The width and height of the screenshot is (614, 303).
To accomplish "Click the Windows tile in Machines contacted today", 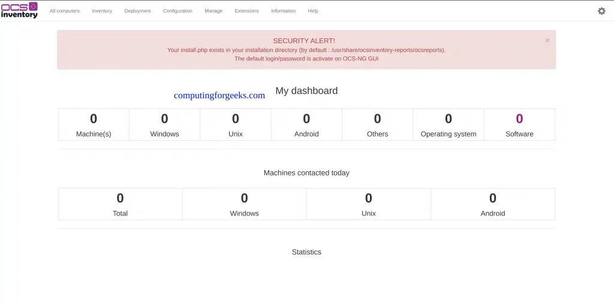I will 245,204.
